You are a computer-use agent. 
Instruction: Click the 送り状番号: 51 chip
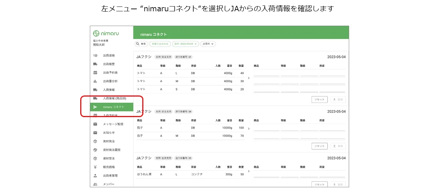[183, 57]
